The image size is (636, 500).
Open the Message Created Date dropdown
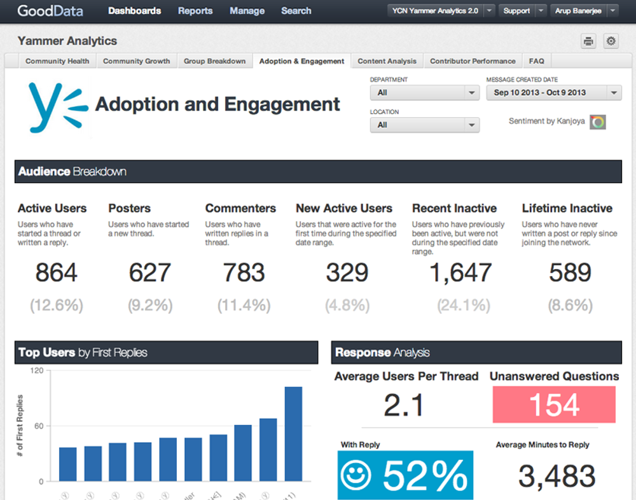tap(554, 92)
